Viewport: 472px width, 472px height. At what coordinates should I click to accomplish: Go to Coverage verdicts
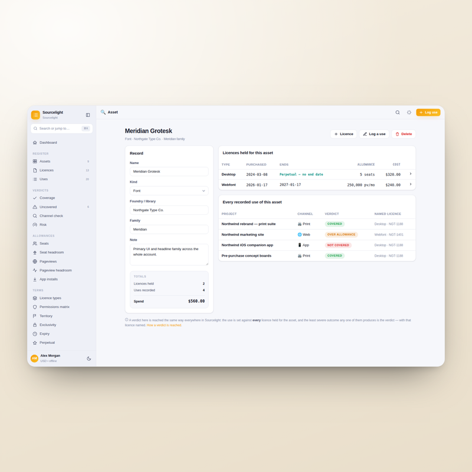pos(62,198)
